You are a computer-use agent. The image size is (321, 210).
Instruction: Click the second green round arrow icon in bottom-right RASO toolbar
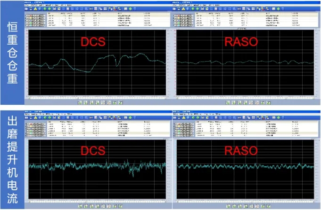tap(197, 117)
